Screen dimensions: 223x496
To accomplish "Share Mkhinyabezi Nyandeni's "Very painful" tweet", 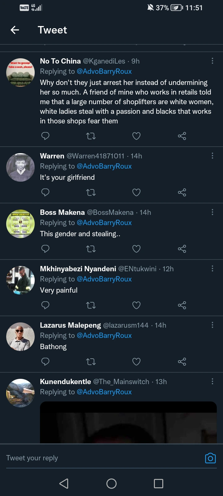I will [x=182, y=305].
